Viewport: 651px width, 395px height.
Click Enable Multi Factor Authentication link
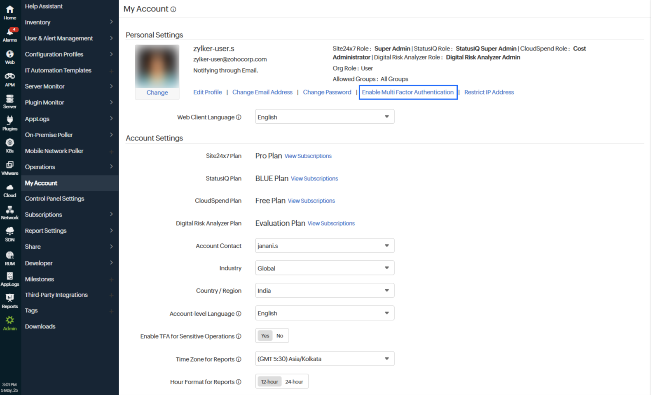point(407,92)
